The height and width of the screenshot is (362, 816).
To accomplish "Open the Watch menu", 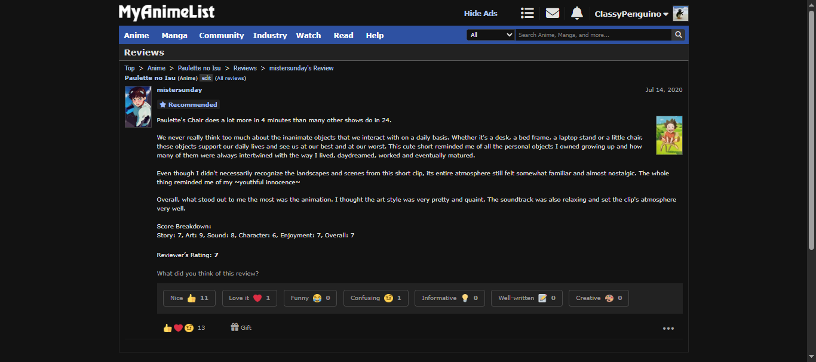I will [309, 35].
